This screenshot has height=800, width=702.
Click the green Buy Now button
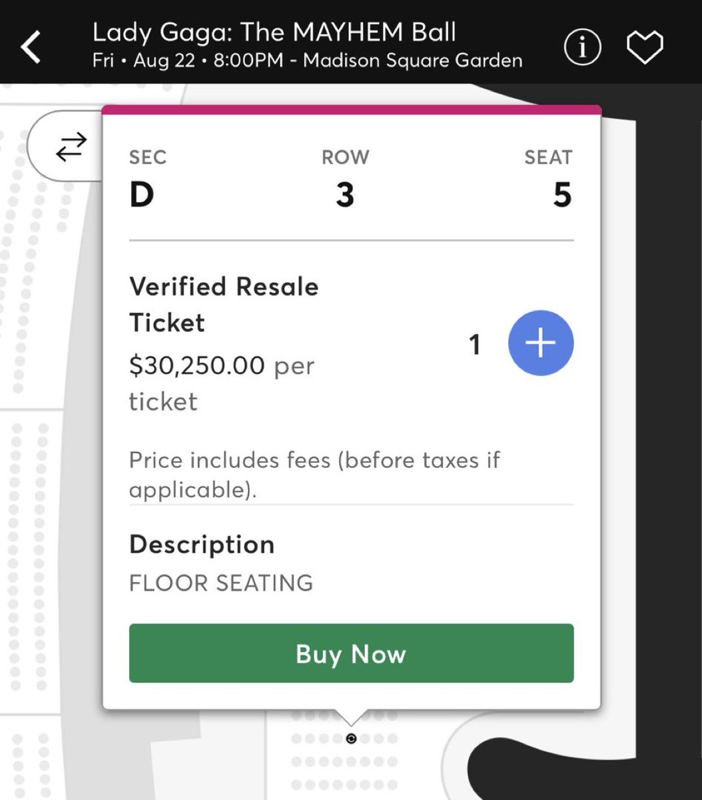pos(351,653)
